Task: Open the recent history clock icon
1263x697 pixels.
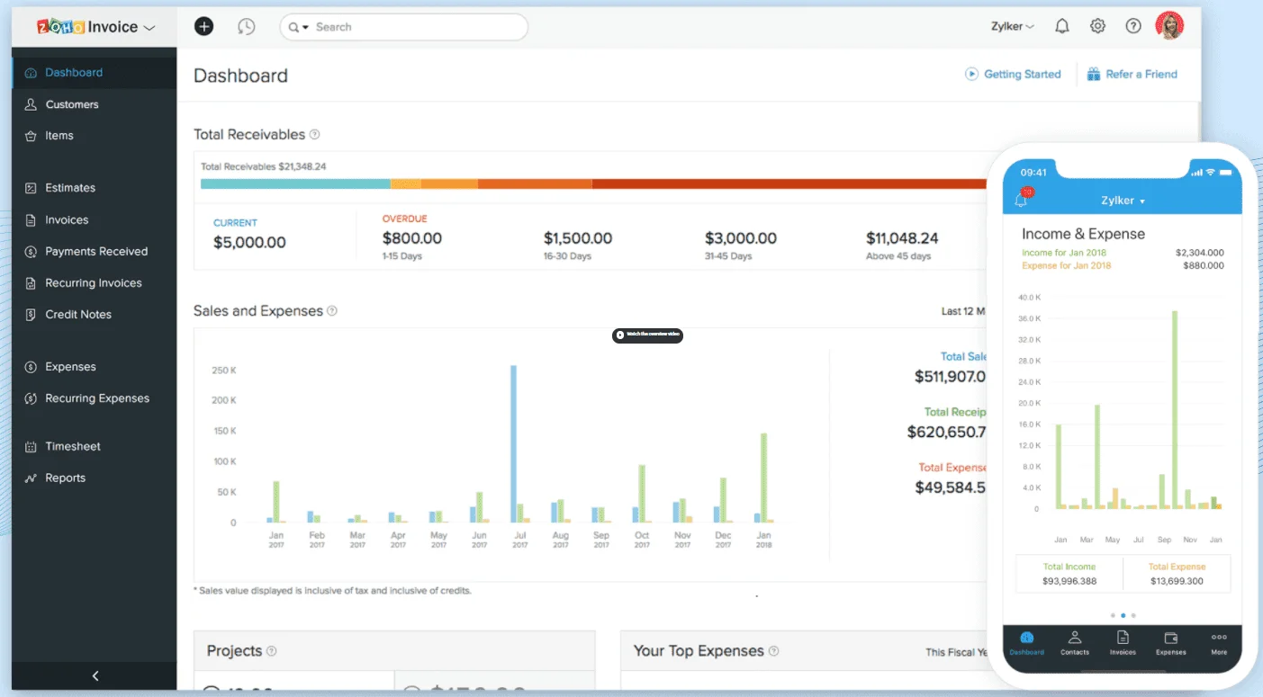Action: tap(246, 27)
